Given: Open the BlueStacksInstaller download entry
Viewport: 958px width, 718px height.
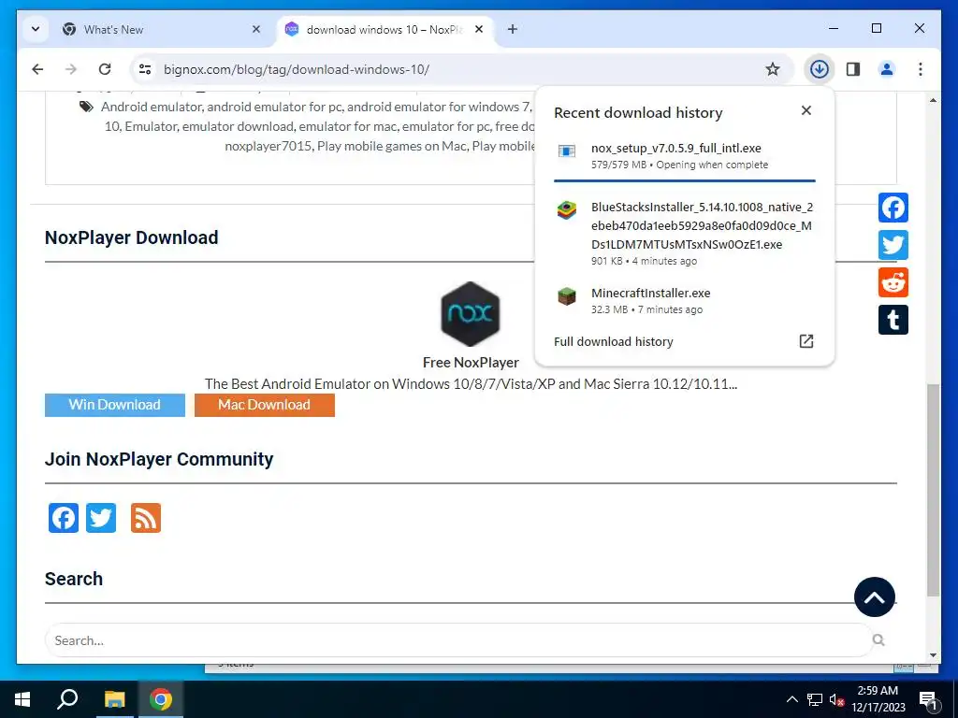Looking at the screenshot, I should [684, 233].
